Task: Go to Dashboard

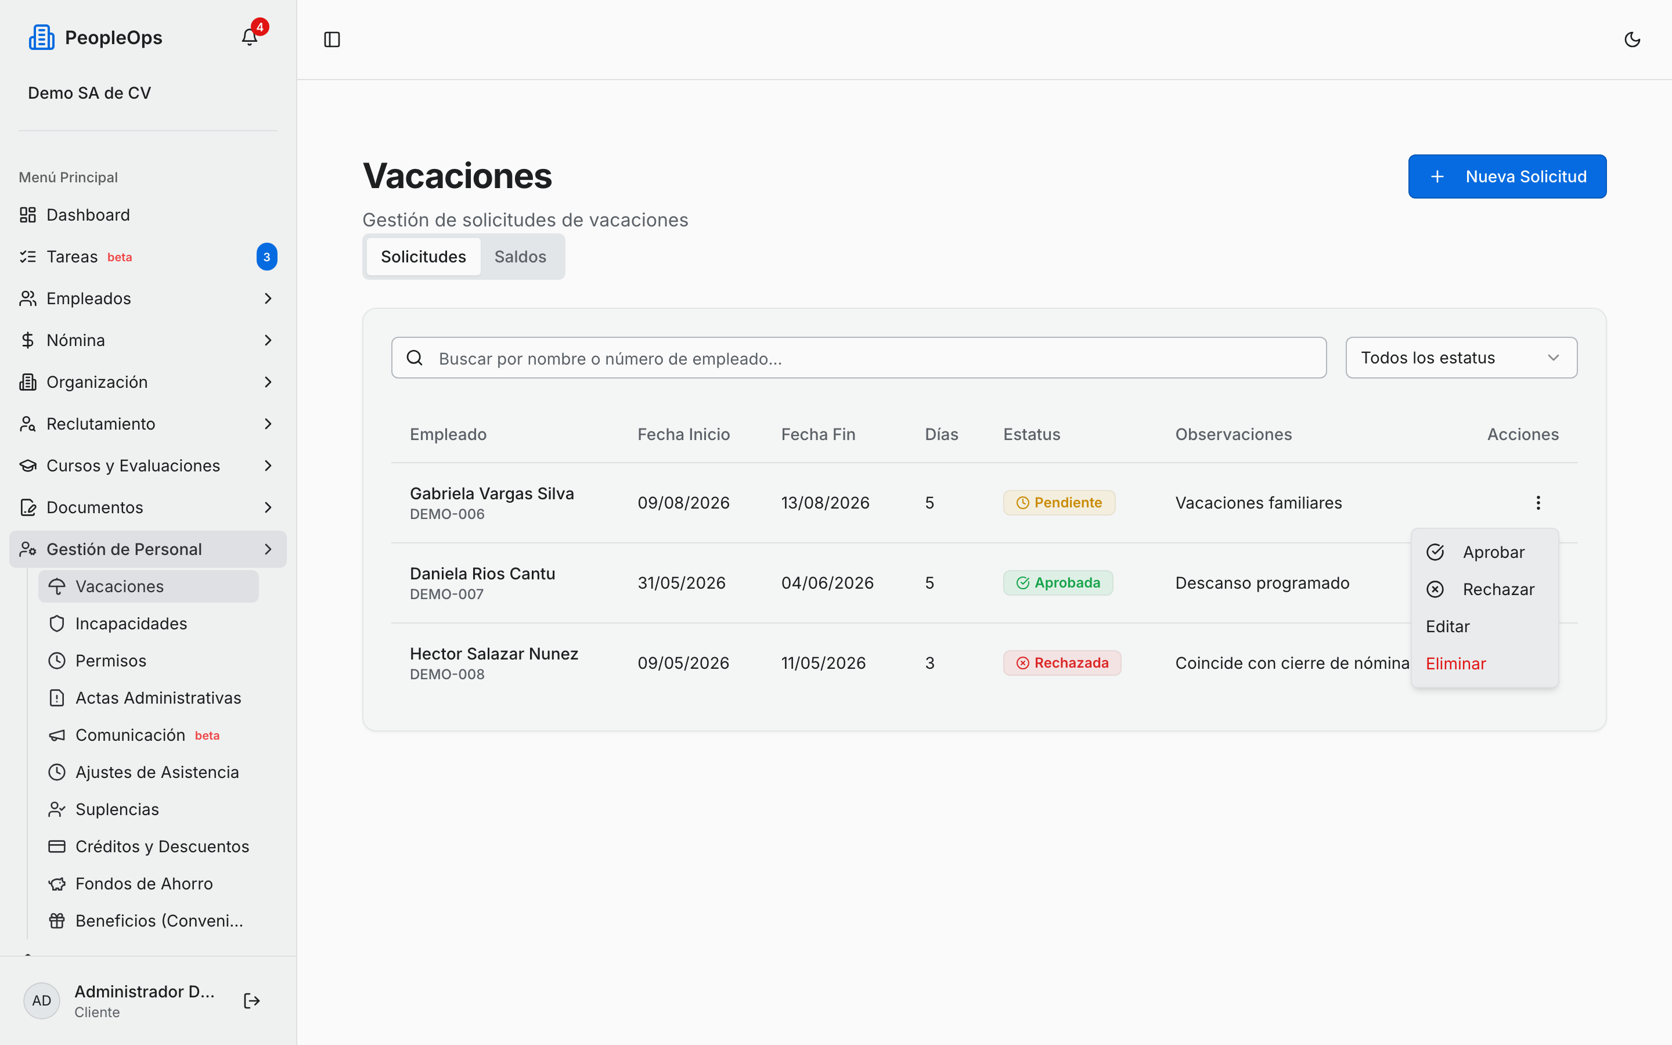Action: pos(148,215)
